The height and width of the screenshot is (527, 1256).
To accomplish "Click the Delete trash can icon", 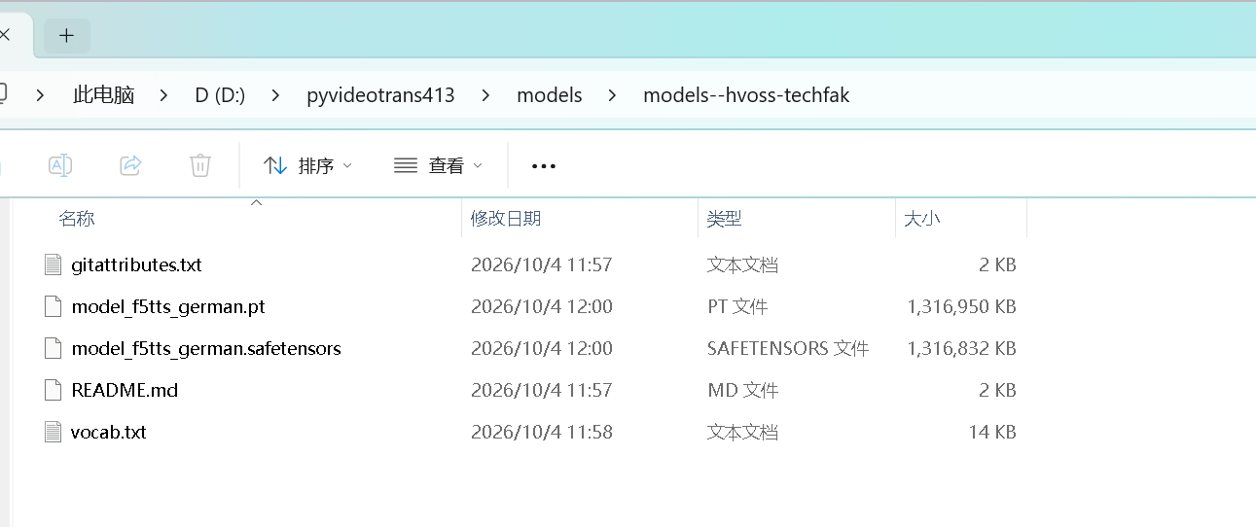I will click(200, 165).
